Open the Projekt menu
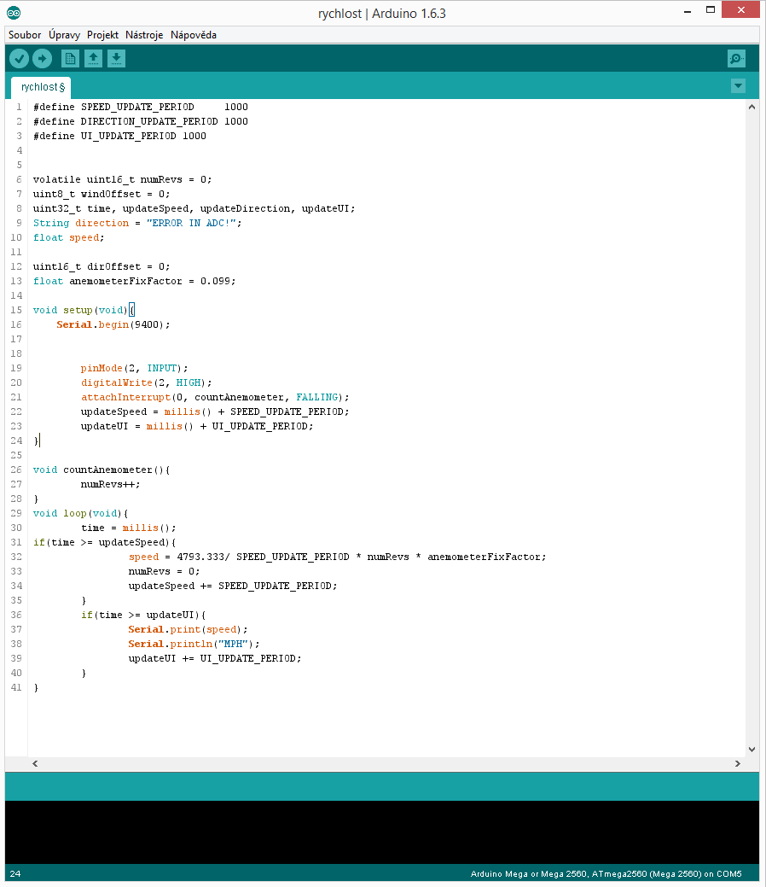Viewport: 766px width, 887px height. (103, 35)
